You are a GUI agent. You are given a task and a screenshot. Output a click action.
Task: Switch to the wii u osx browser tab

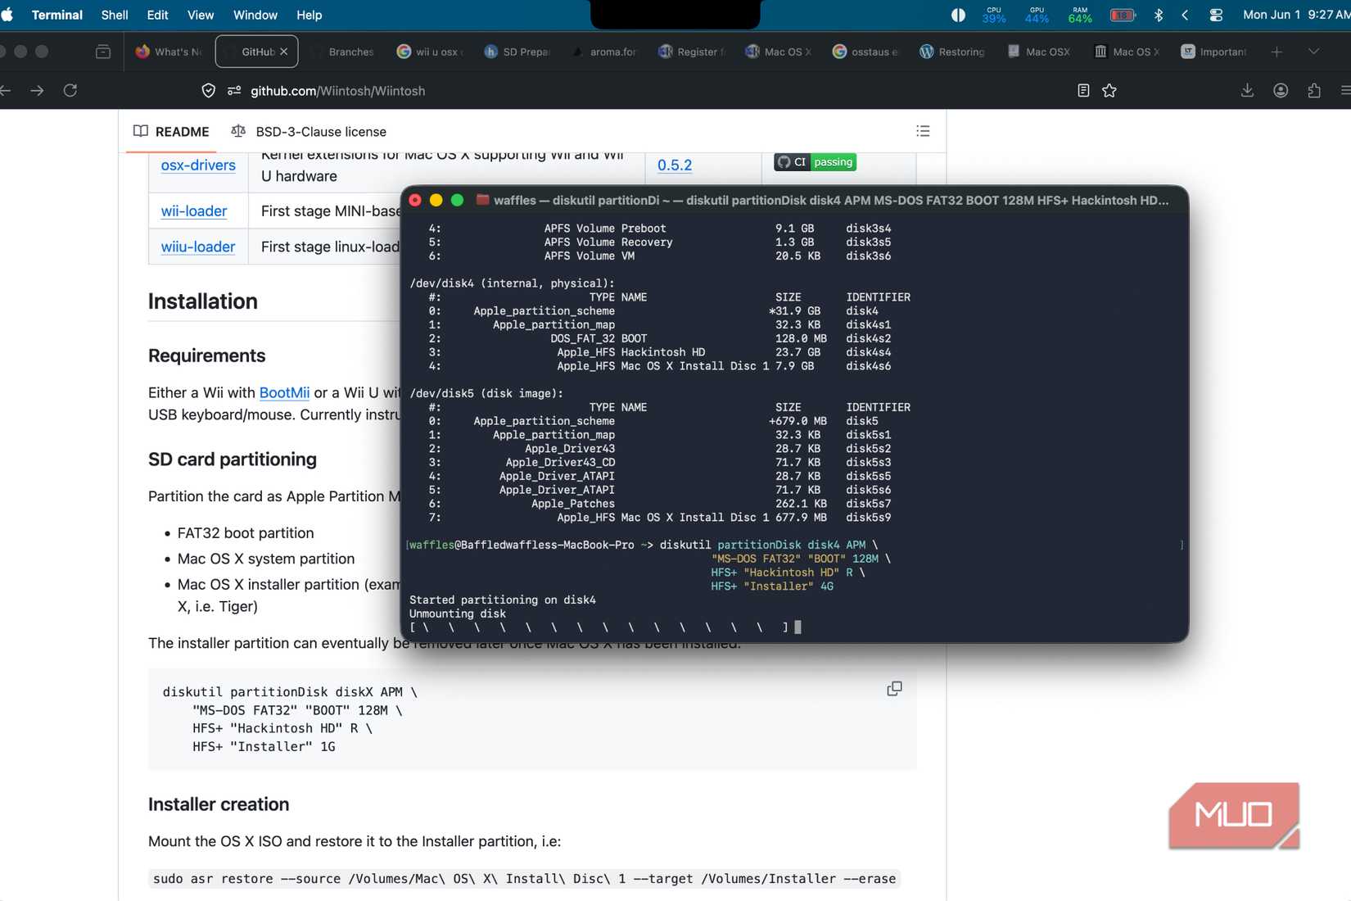[430, 52]
